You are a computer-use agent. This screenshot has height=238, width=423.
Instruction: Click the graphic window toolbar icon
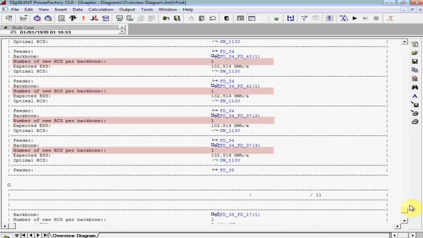click(252, 18)
